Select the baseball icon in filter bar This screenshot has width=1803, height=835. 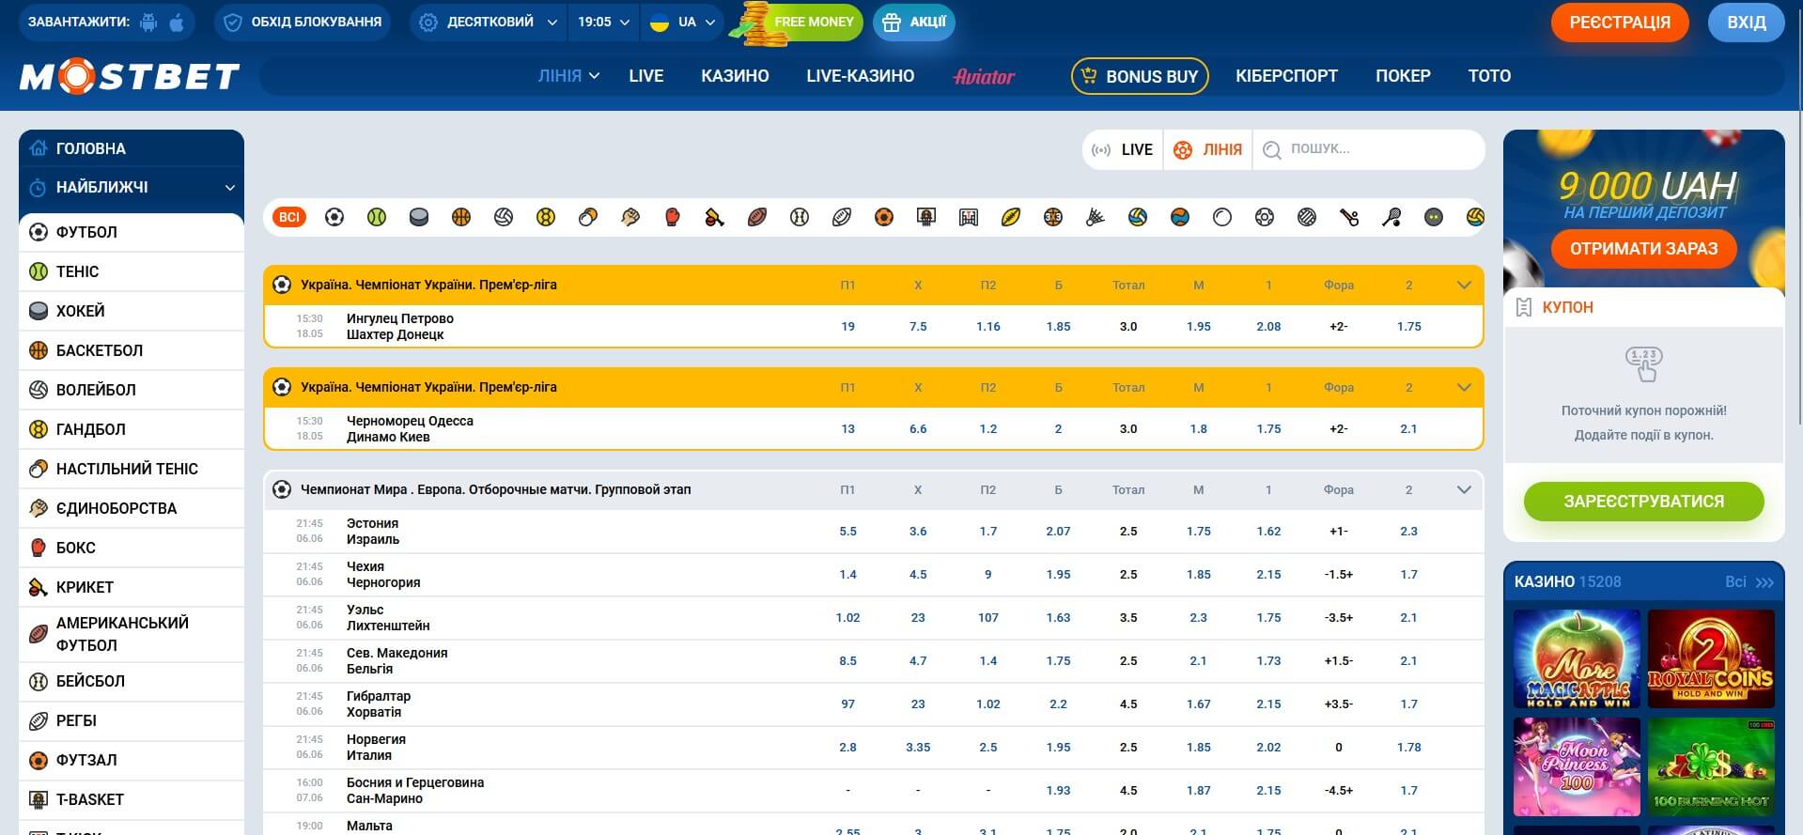(800, 217)
